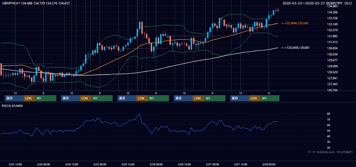Click the 東京 session box above 3/25 12:00
356x167 pixels.
pos(127,98)
